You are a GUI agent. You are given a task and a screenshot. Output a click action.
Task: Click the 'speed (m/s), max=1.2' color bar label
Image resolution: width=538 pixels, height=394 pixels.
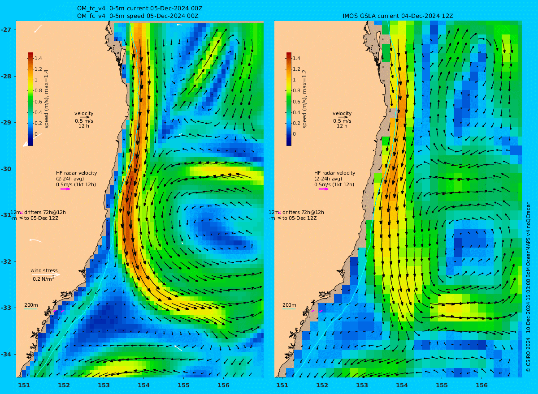304,99
